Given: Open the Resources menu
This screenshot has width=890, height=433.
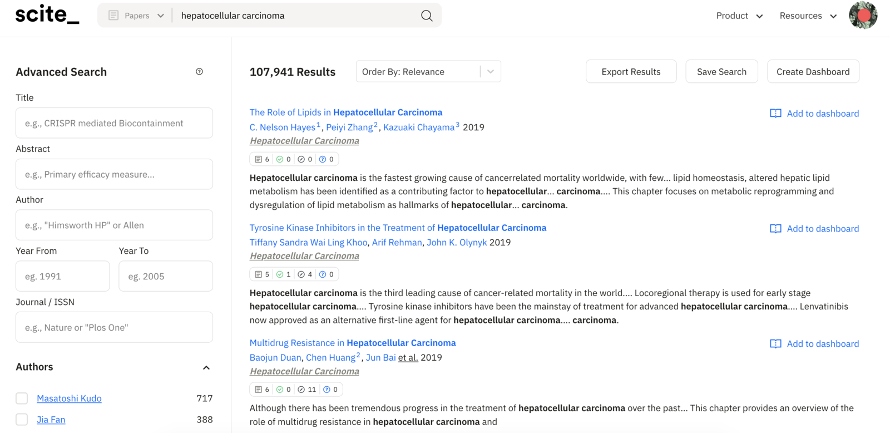Looking at the screenshot, I should tap(808, 16).
